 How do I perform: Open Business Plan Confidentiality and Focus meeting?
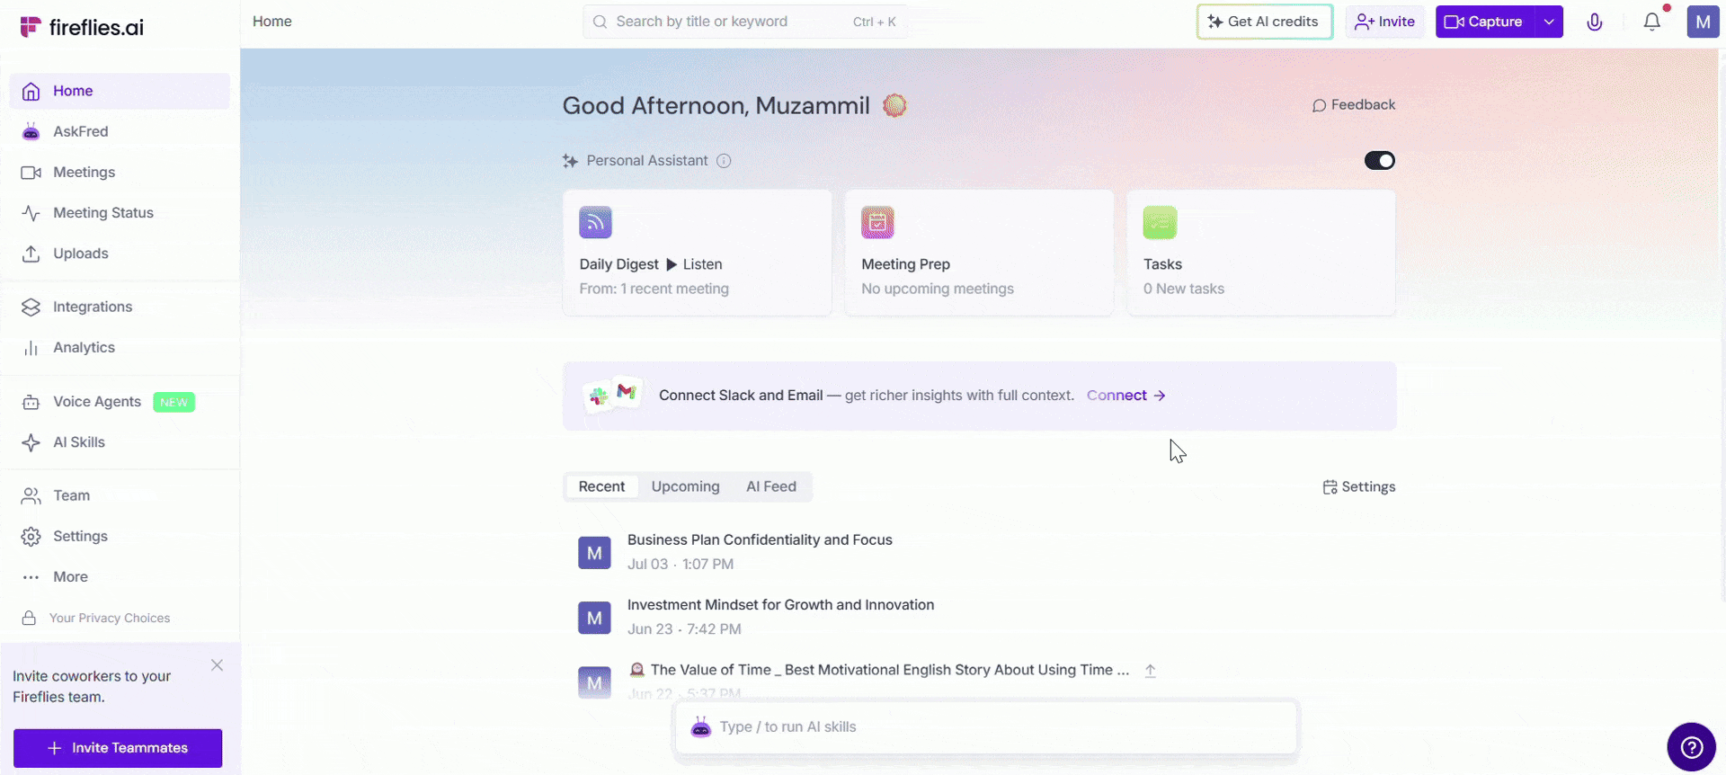[x=760, y=540]
